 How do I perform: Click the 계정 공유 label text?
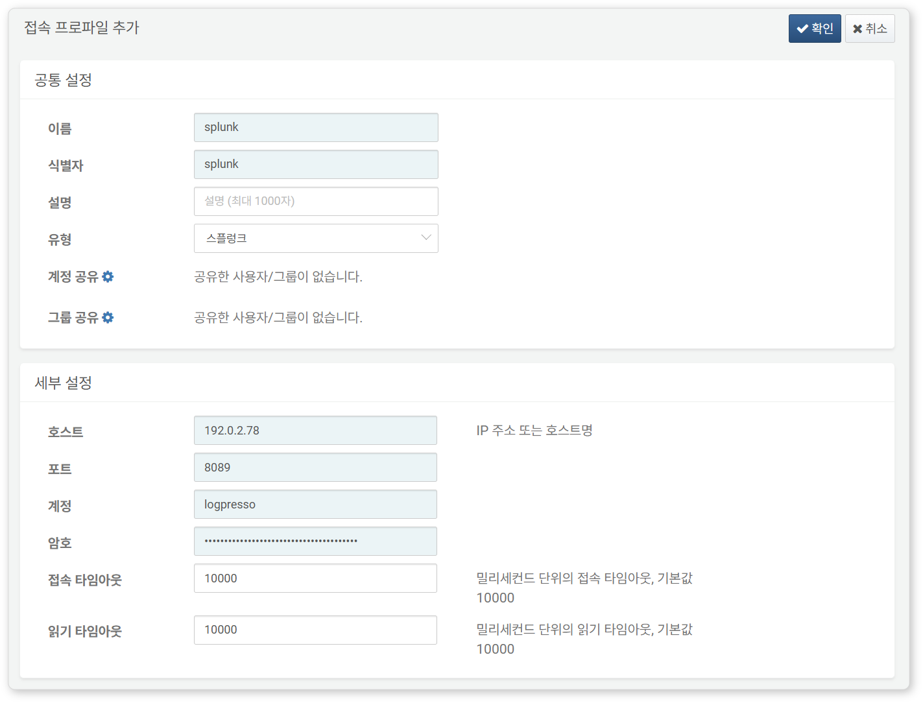coord(73,277)
